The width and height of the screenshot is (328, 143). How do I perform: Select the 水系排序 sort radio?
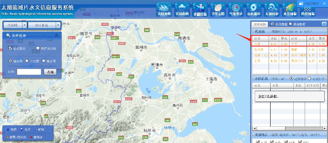click(x=309, y=79)
